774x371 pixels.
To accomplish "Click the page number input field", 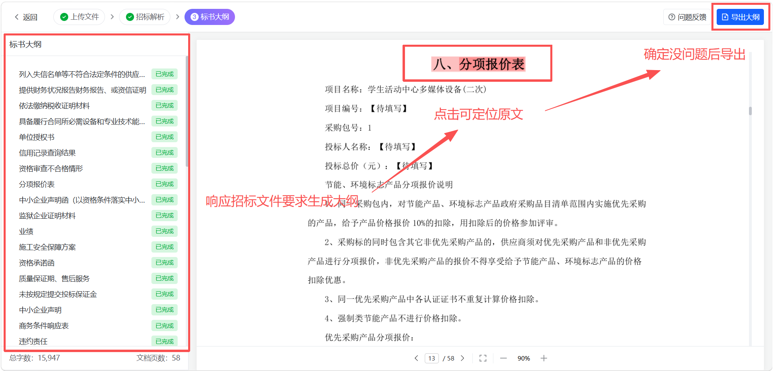I will [x=432, y=358].
